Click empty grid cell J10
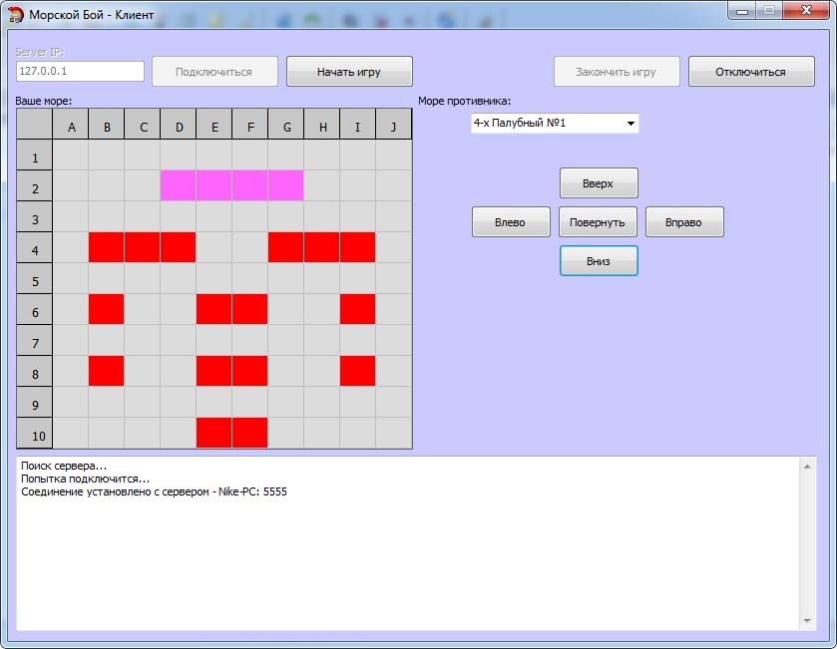837x649 pixels. click(394, 433)
